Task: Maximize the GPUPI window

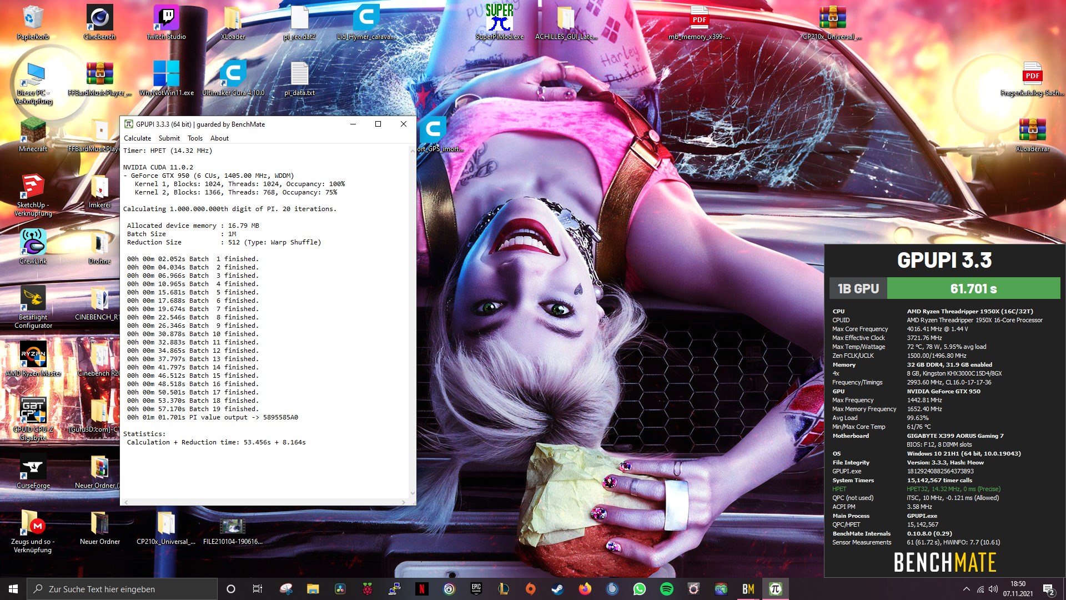Action: pos(378,124)
